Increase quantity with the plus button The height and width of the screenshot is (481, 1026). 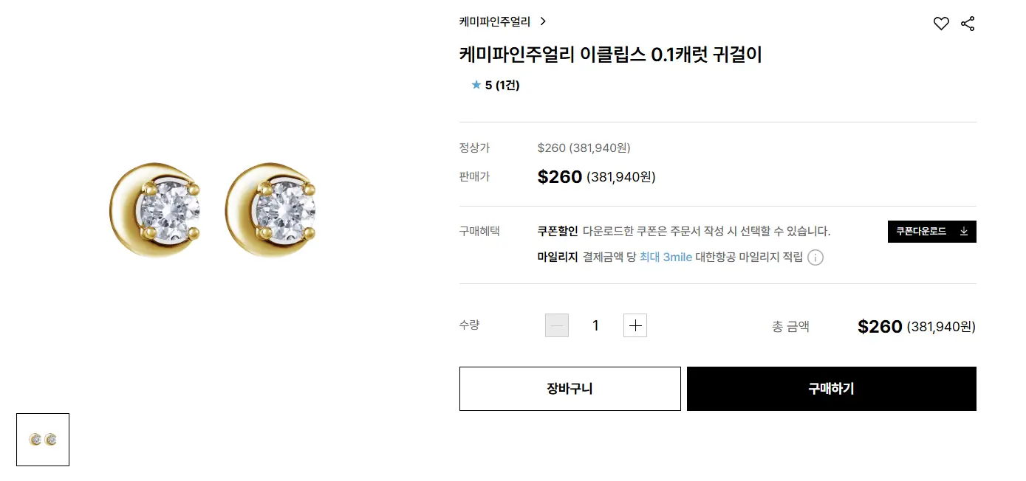click(x=635, y=325)
